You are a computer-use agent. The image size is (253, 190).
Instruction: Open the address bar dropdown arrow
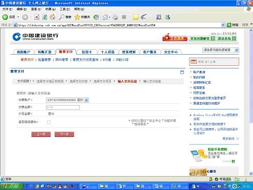223,25
